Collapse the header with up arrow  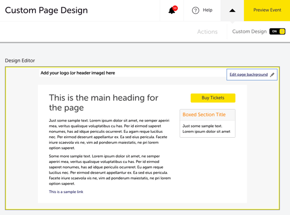tap(232, 10)
